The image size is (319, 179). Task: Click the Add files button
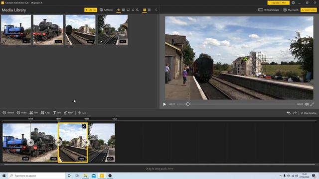(x=91, y=10)
